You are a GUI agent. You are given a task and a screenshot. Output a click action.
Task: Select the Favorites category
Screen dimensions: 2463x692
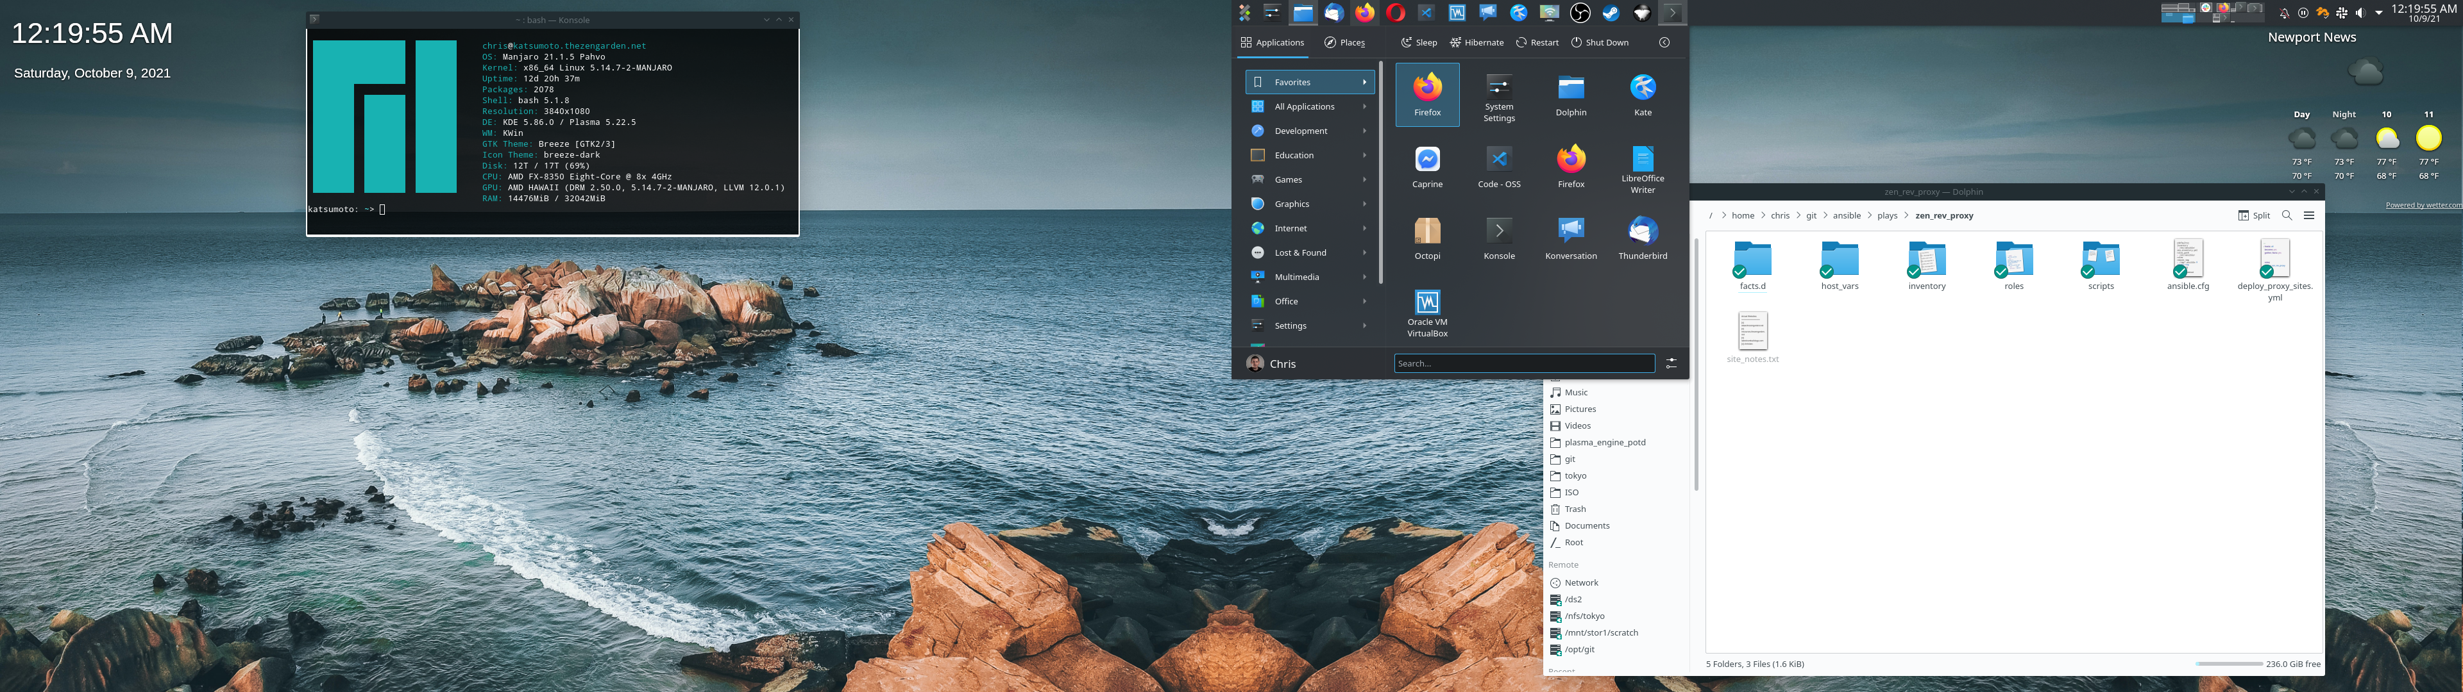click(1310, 82)
